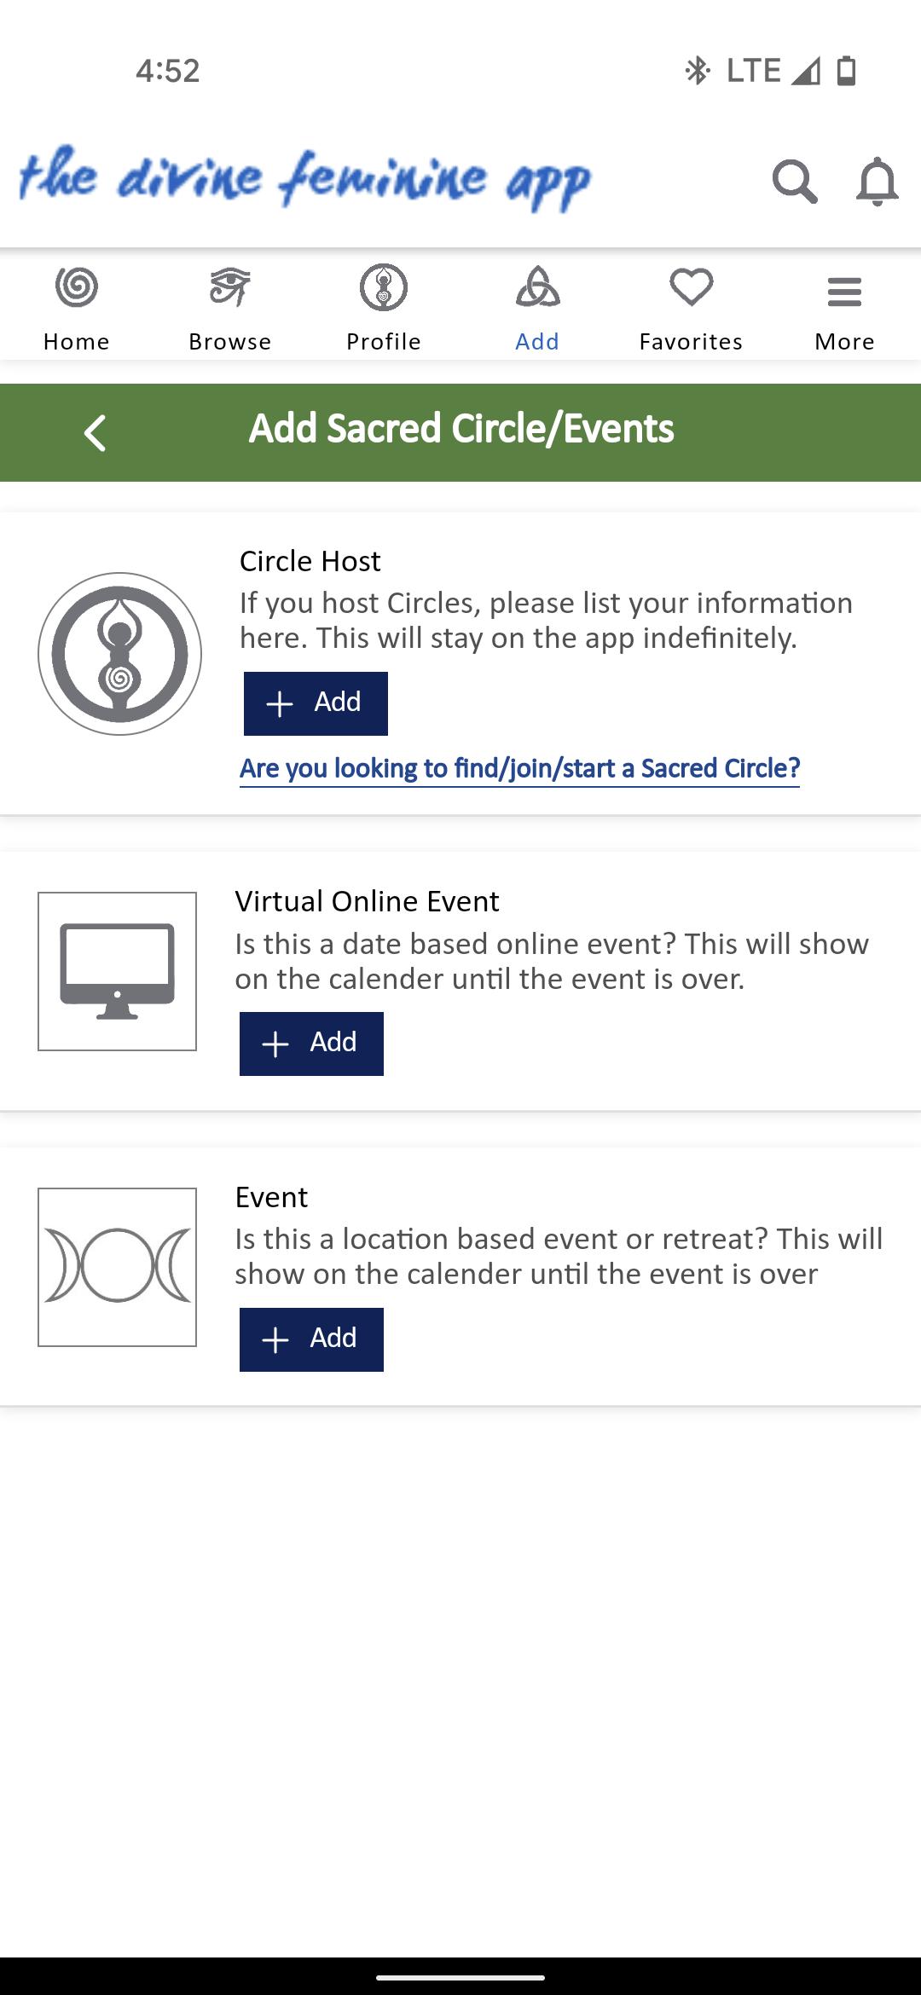Tap the triple moon Event image
This screenshot has width=921, height=1995.
pyautogui.click(x=117, y=1267)
